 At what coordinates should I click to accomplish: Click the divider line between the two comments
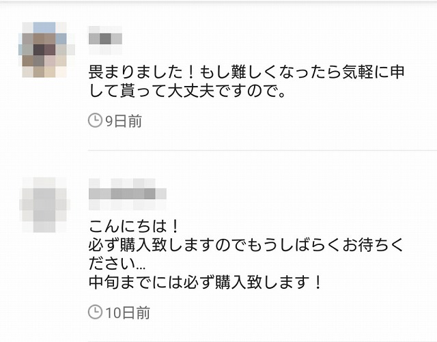[x=262, y=150]
